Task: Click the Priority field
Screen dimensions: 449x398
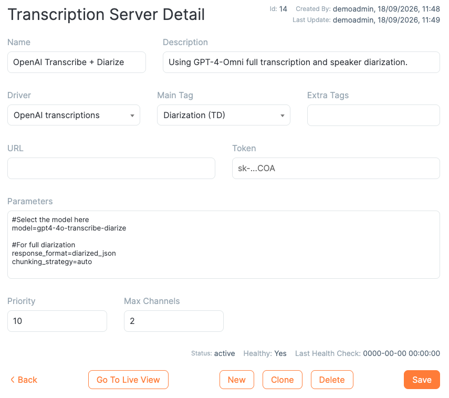Action: click(x=57, y=321)
